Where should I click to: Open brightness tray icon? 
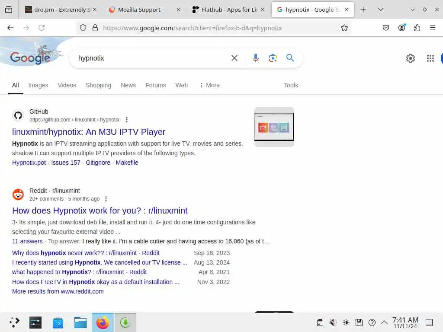[x=346, y=322]
